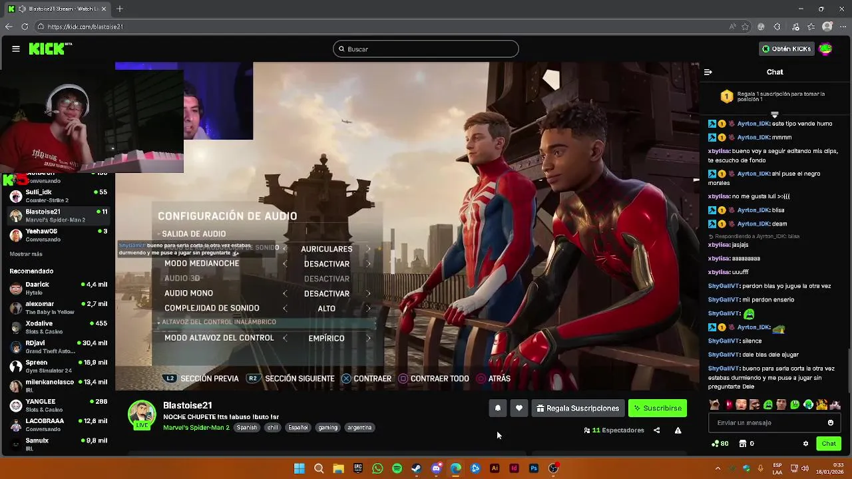
Task: Report the stream using the warning icon
Action: (678, 430)
